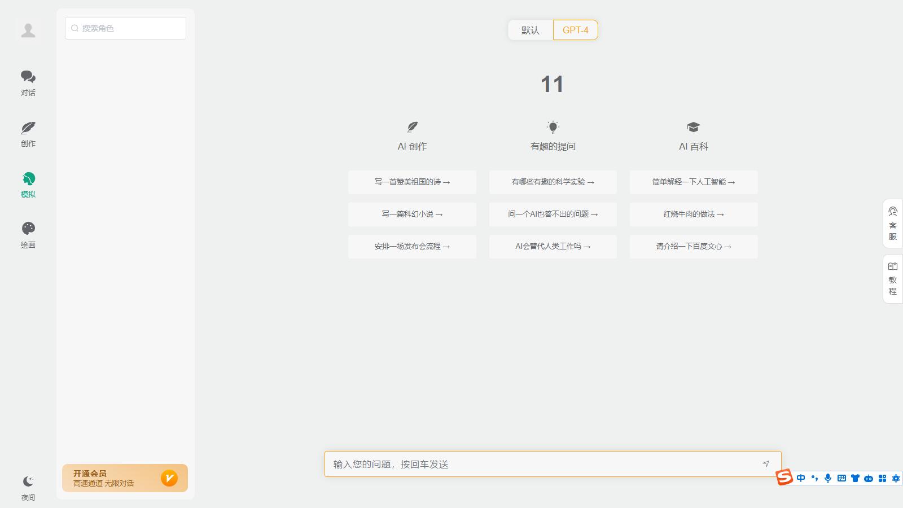
Task: Click the send arrow icon
Action: tap(766, 464)
